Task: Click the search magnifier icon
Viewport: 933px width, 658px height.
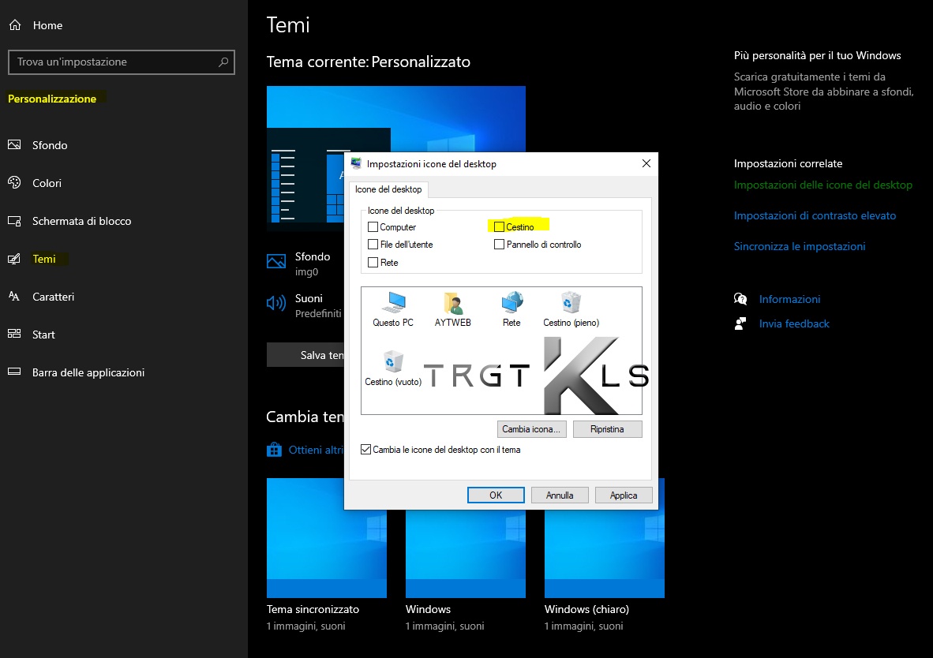Action: (223, 62)
